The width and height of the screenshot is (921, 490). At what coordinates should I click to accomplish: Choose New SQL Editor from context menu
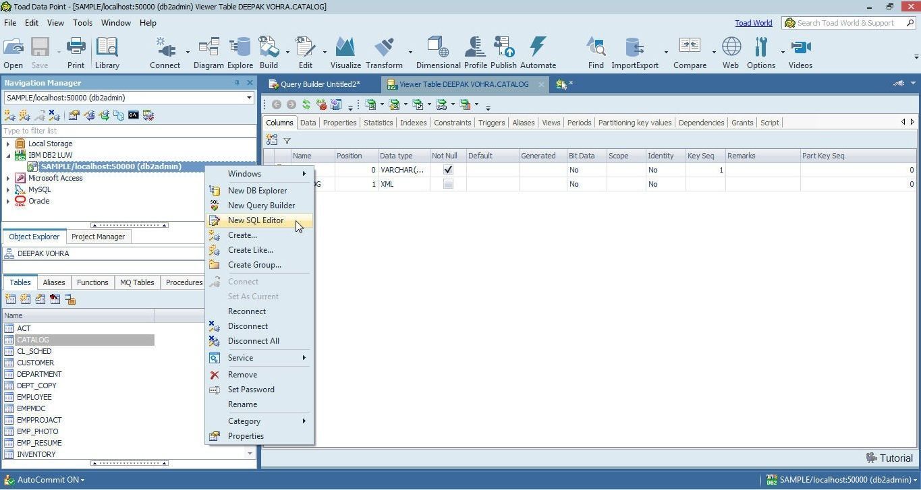(259, 220)
